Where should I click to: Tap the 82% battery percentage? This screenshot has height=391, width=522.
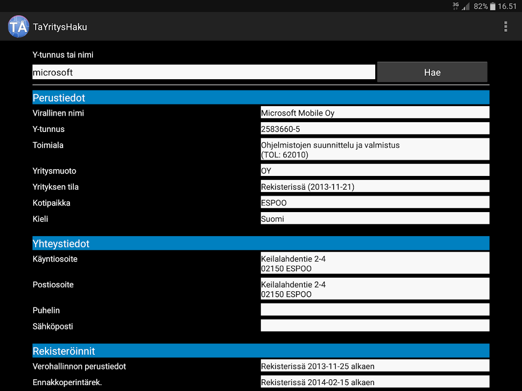[x=481, y=6]
